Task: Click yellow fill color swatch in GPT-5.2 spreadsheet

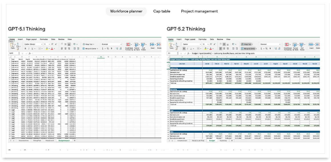Action: 205,49
